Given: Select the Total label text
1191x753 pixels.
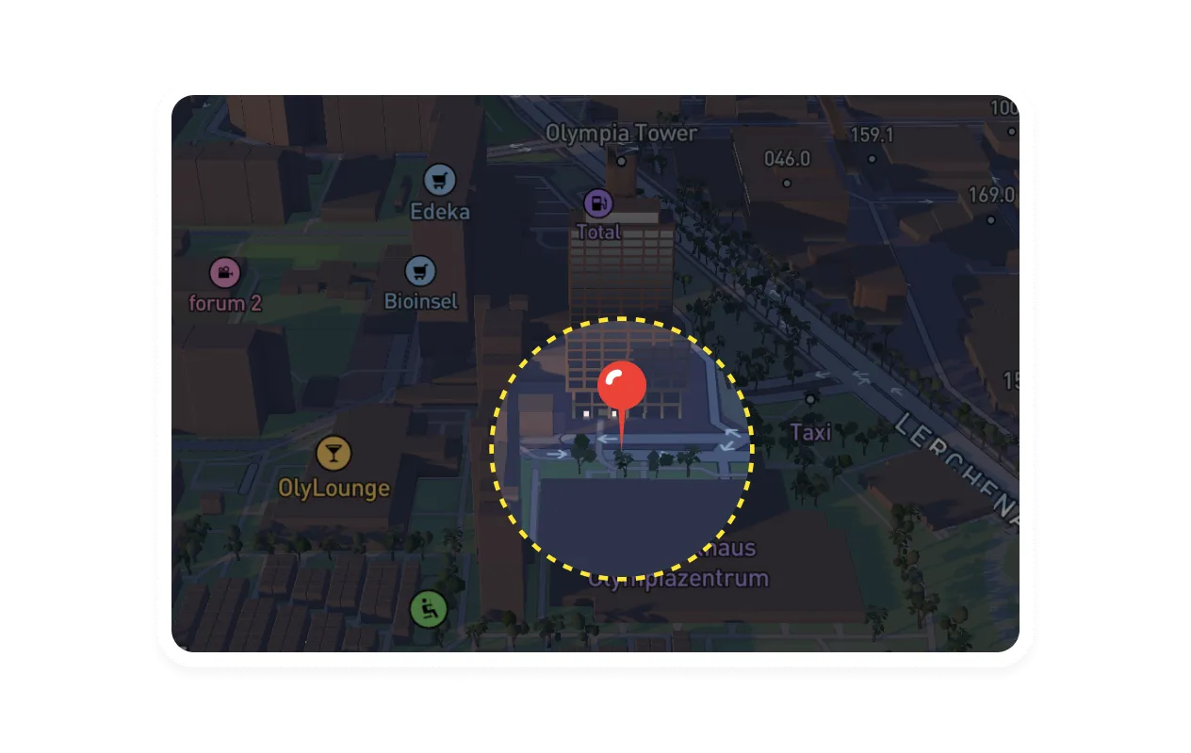Looking at the screenshot, I should coord(598,232).
